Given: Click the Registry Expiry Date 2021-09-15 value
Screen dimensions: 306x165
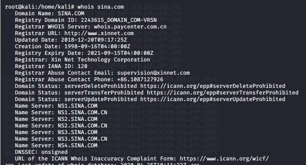Looking at the screenshot, I should click(x=120, y=53).
